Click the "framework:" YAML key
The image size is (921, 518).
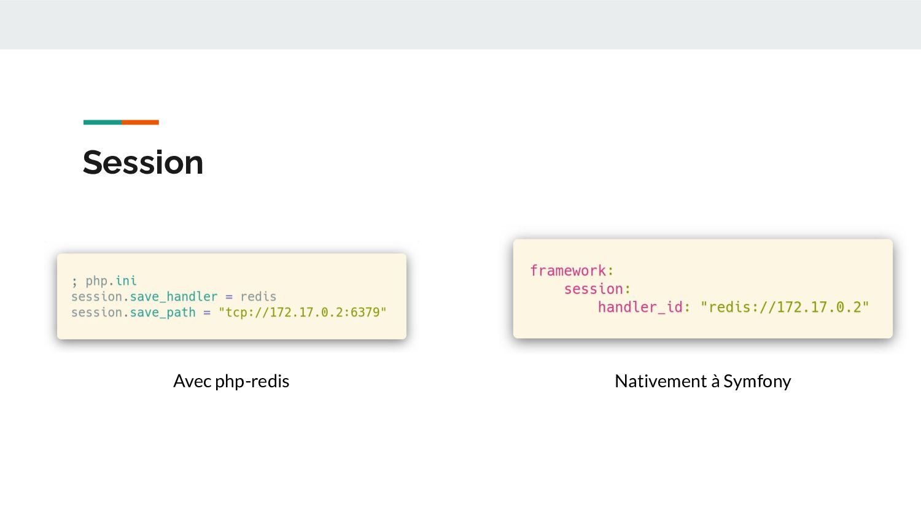point(572,271)
